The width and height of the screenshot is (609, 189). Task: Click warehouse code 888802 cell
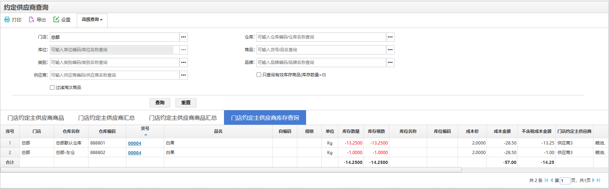pos(107,153)
